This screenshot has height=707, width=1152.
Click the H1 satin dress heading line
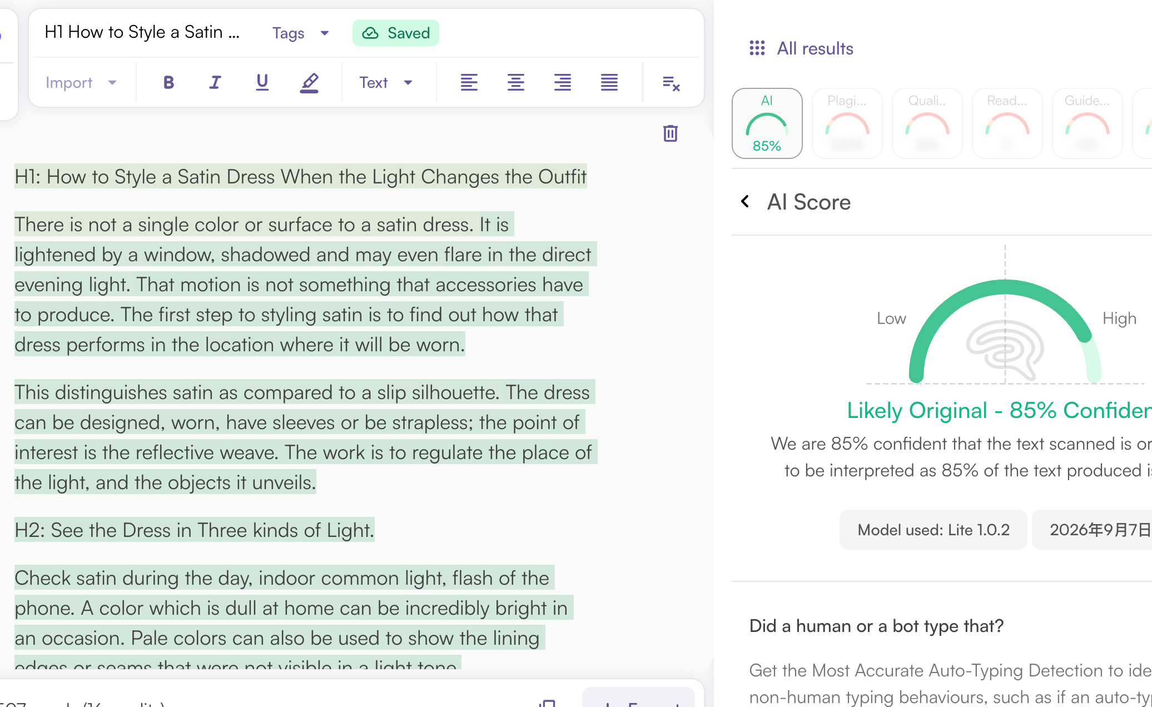tap(300, 177)
